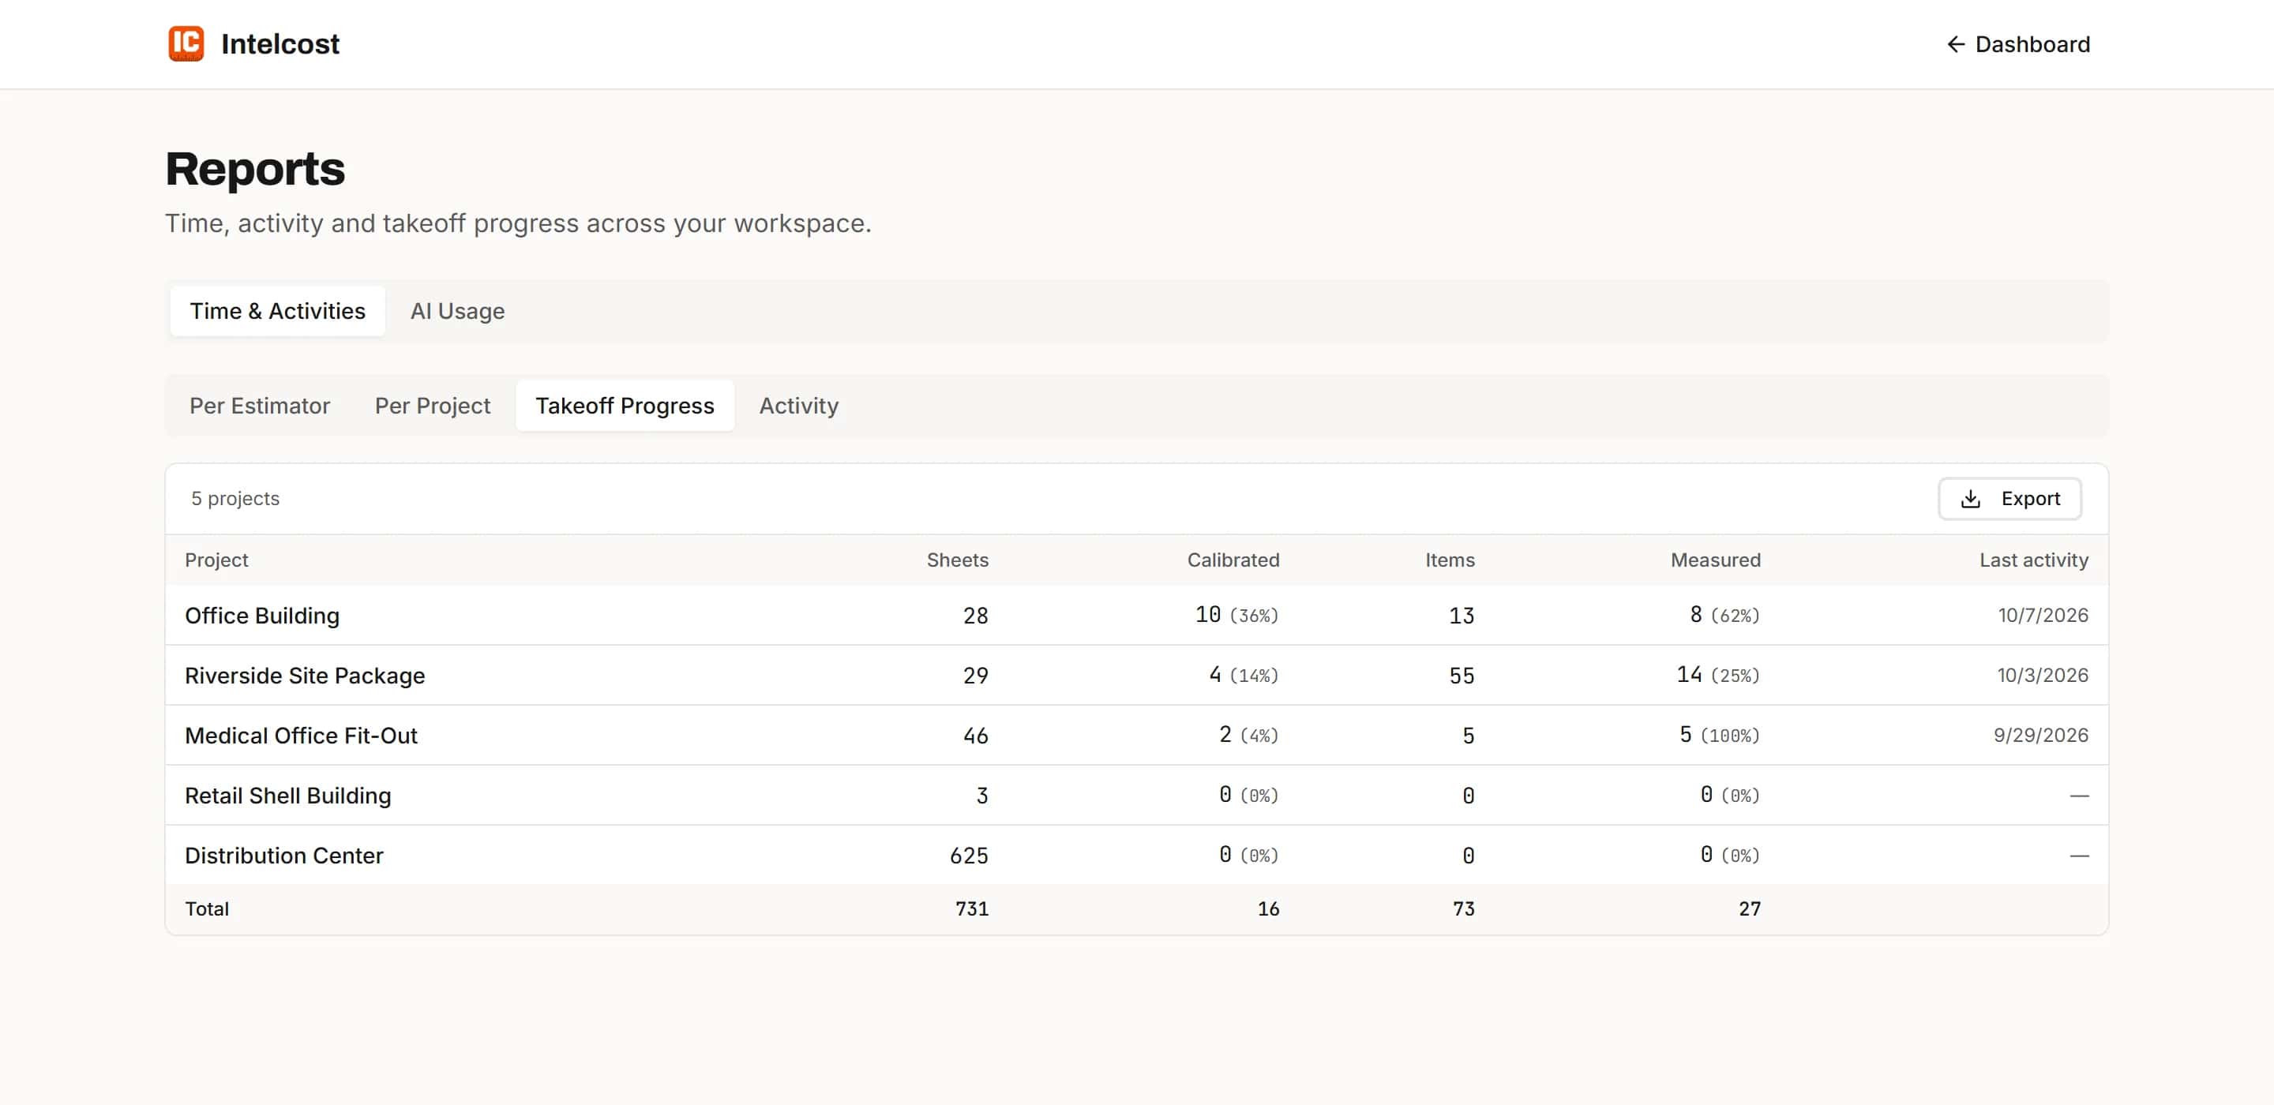Screen dimensions: 2274x1105
Task: Open the Per Project sub-tab
Action: 433,406
